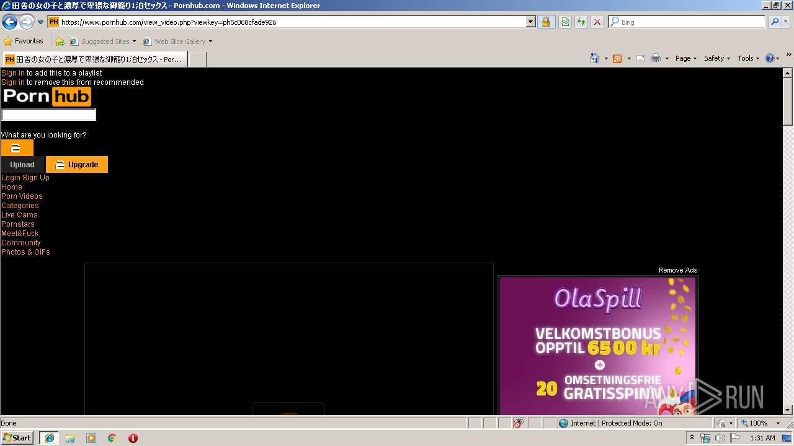This screenshot has height=446, width=794.
Task: Open the Community navigation link
Action: click(20, 243)
